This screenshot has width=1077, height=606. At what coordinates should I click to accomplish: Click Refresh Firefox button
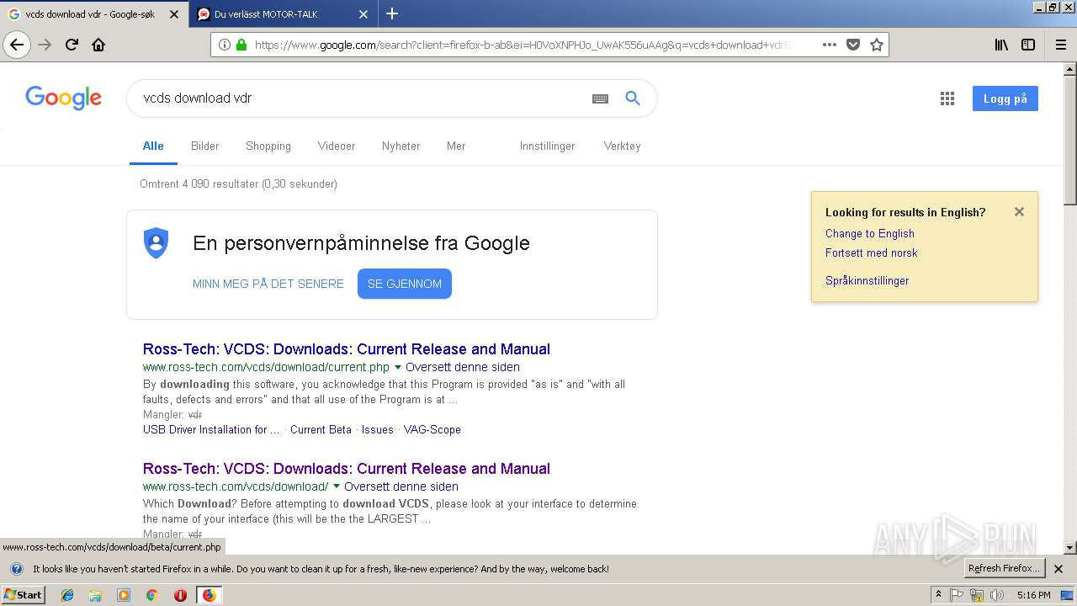tap(1004, 569)
